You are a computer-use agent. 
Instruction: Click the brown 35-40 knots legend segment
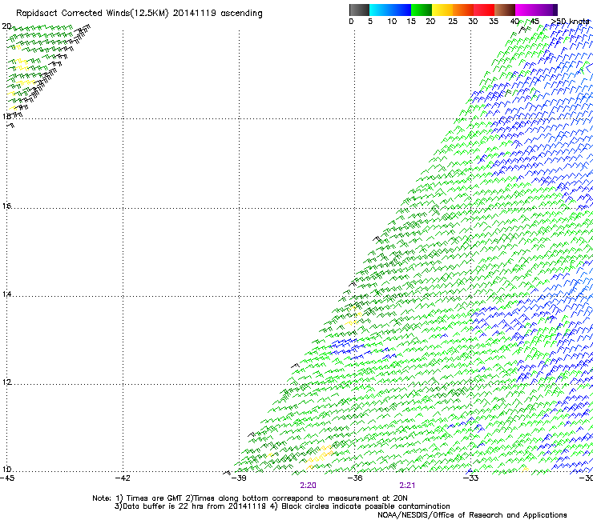coord(505,10)
